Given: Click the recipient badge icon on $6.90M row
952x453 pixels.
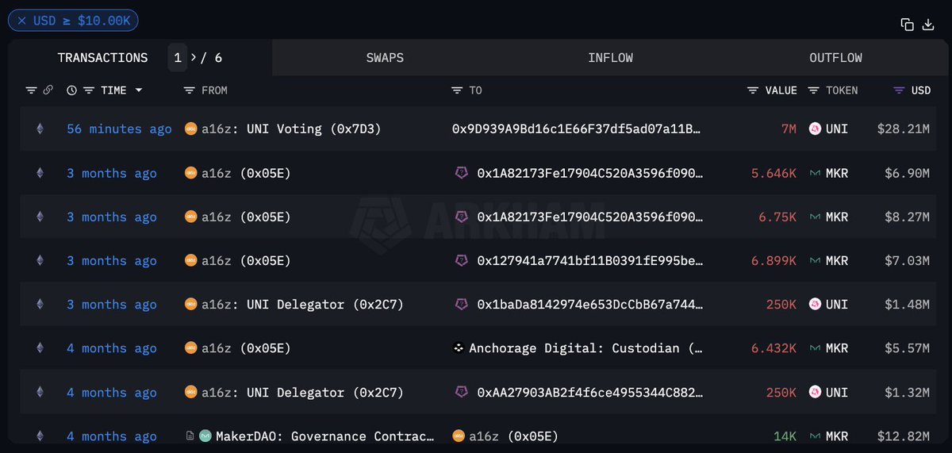Looking at the screenshot, I should pos(461,173).
